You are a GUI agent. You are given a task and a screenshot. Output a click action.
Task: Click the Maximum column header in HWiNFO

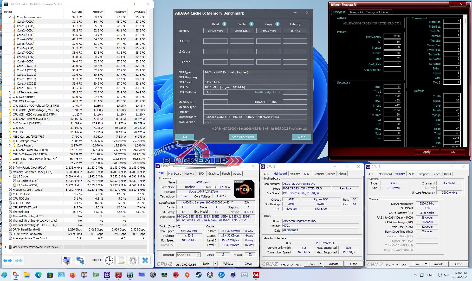coord(120,12)
